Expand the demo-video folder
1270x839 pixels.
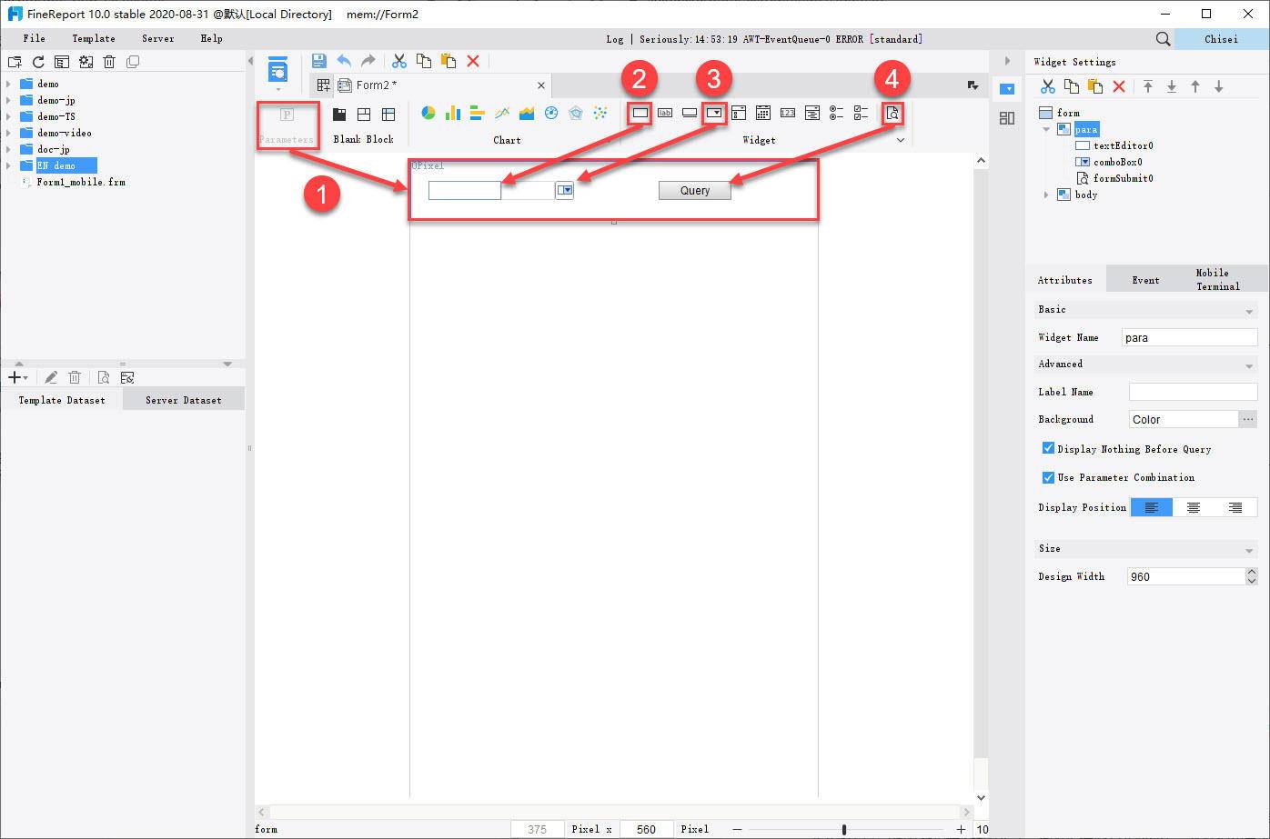(x=9, y=133)
